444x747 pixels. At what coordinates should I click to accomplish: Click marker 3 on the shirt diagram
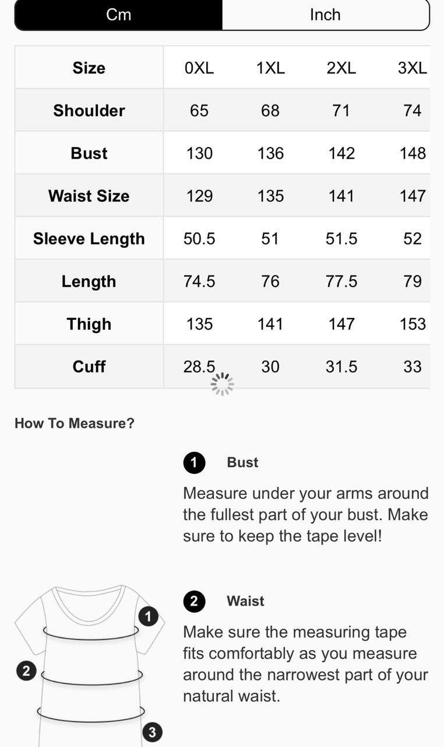(152, 732)
